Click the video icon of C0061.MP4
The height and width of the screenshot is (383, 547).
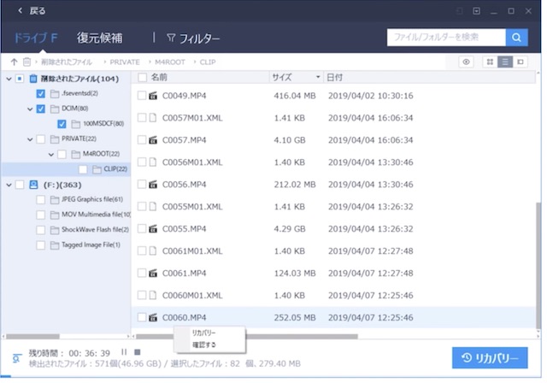coord(153,273)
